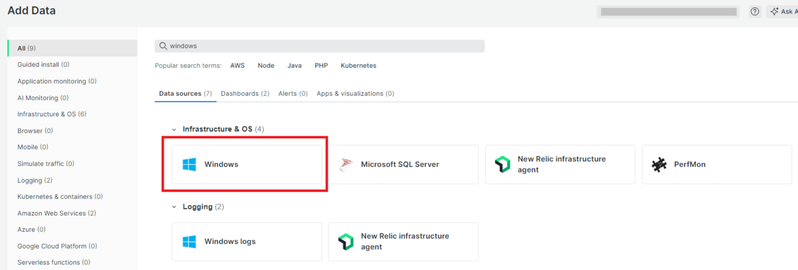Click the Add Data page title

[31, 11]
